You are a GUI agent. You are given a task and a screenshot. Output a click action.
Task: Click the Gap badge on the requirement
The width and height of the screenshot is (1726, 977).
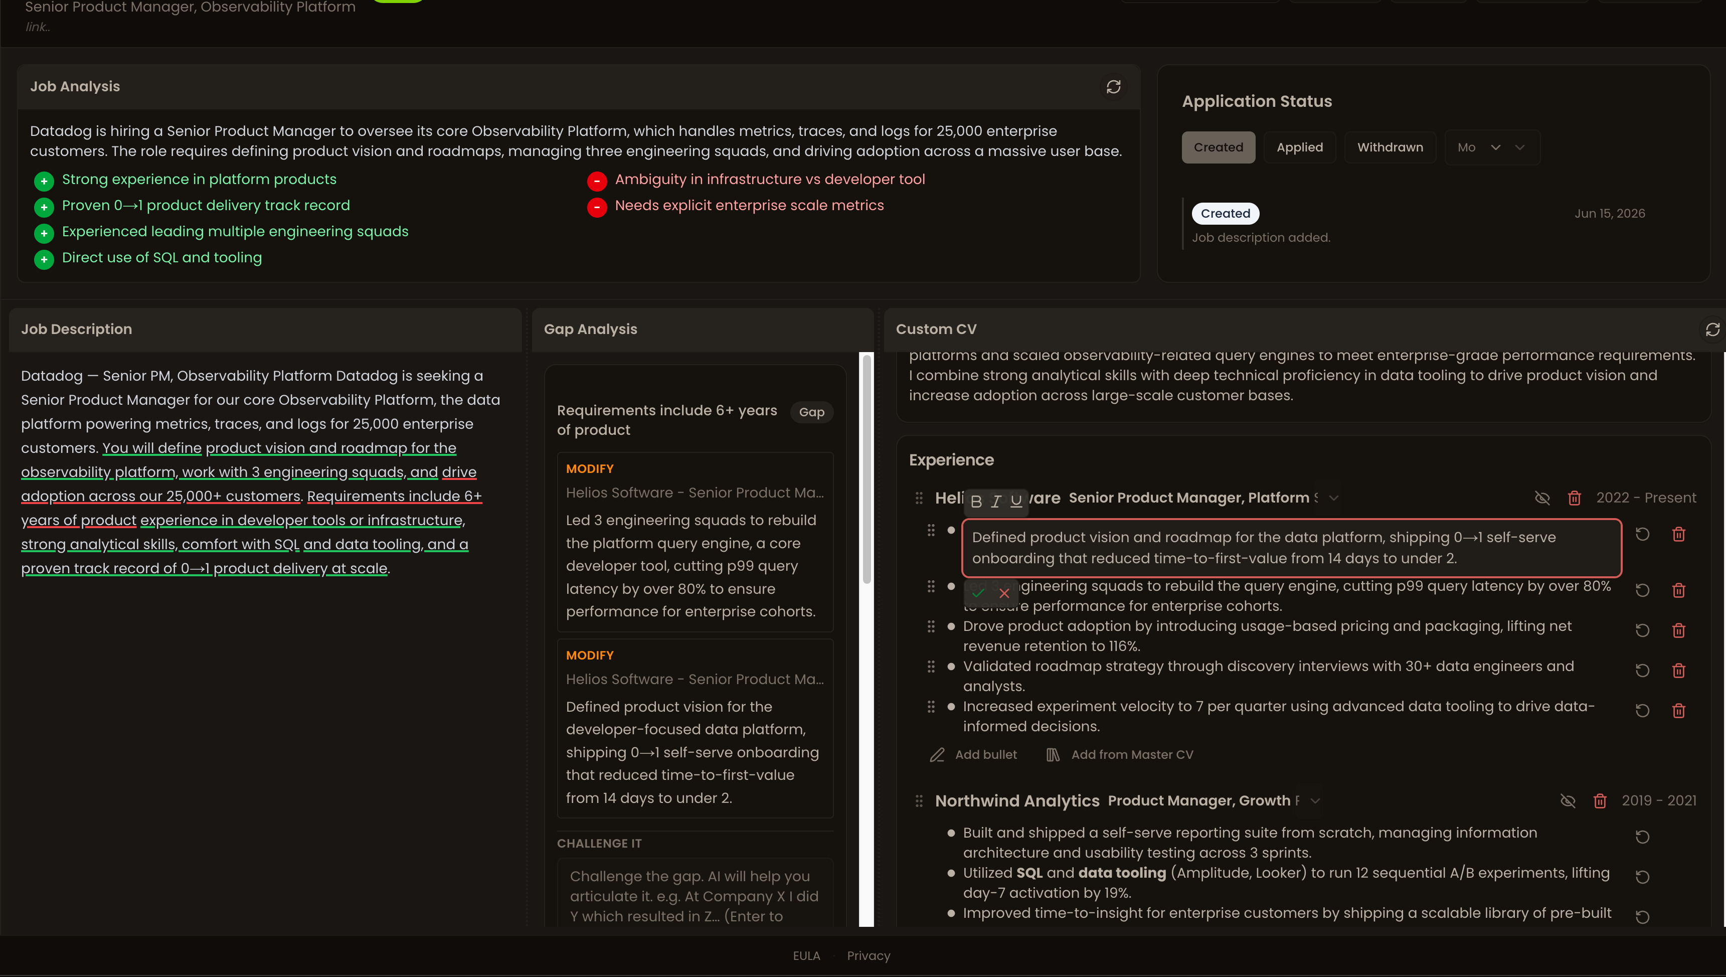(x=812, y=412)
